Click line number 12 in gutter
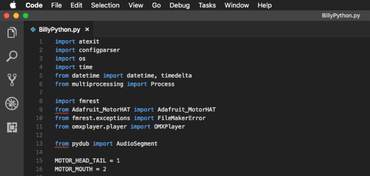Screen dimensions: 370x176 (x=39, y=135)
